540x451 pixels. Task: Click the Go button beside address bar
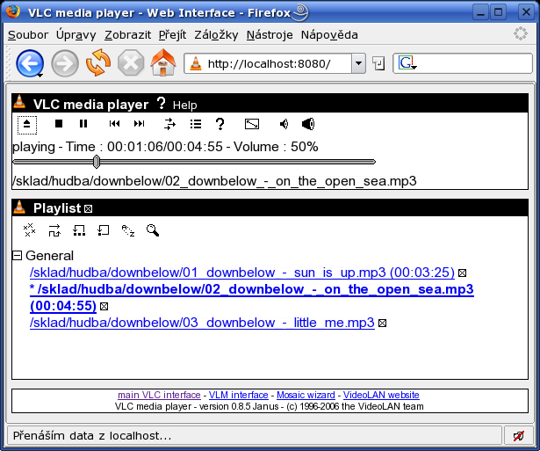(378, 64)
